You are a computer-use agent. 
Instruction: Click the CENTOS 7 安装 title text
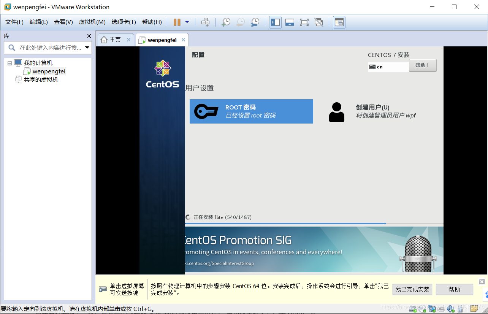click(x=389, y=55)
